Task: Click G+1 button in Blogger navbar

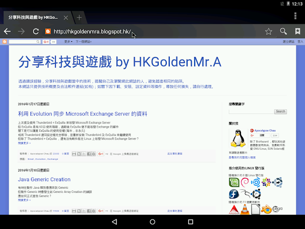Action: click(46, 42)
